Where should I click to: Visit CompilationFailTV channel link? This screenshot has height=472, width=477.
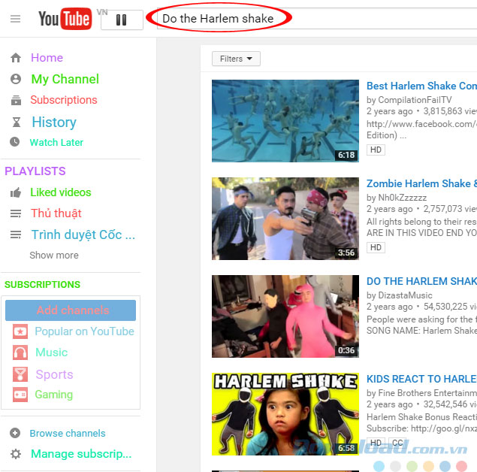pyautogui.click(x=415, y=100)
